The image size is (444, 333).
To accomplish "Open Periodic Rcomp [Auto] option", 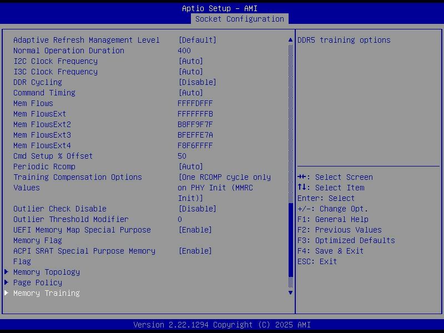I will [190, 167].
